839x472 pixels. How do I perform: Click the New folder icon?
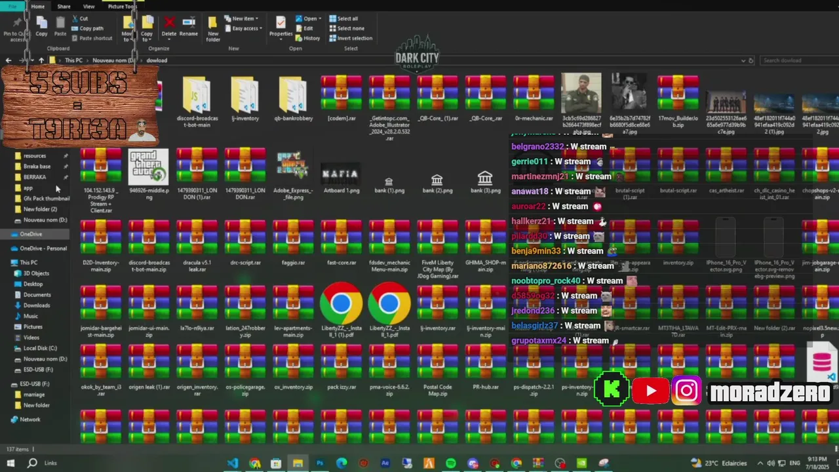tap(213, 23)
